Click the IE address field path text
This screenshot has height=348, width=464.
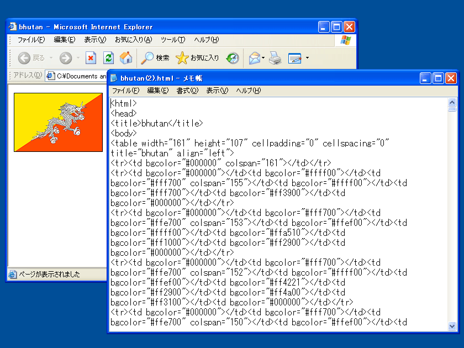pyautogui.click(x=82, y=76)
